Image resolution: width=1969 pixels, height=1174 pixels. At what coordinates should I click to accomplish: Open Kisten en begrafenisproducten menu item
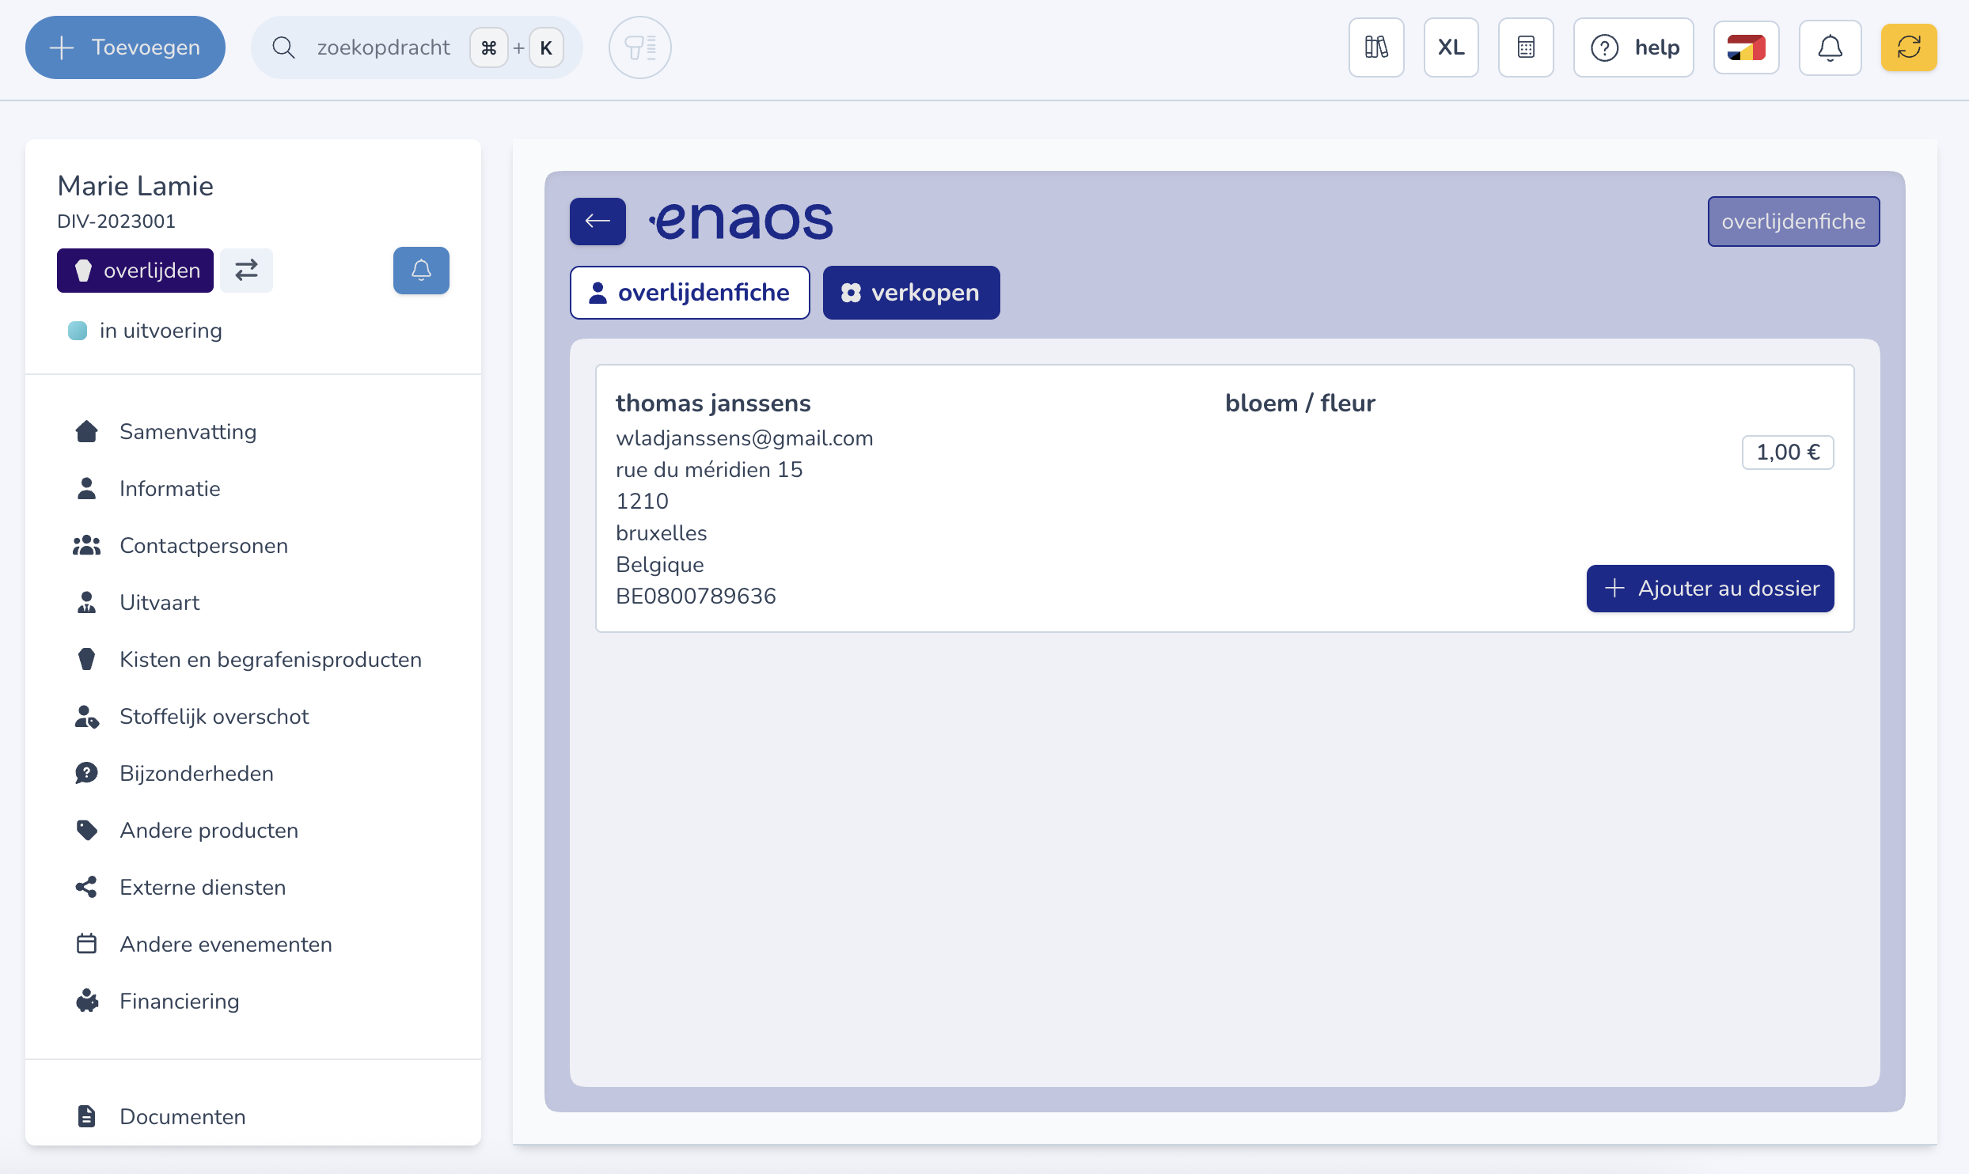[x=270, y=660]
